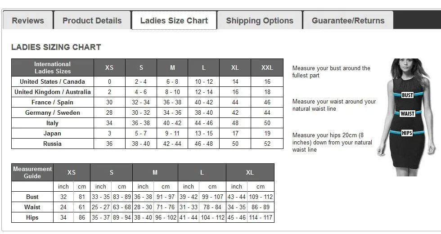This screenshot has height=234, width=441.
Task: Click the XL header in measurement guide
Action: (250, 172)
